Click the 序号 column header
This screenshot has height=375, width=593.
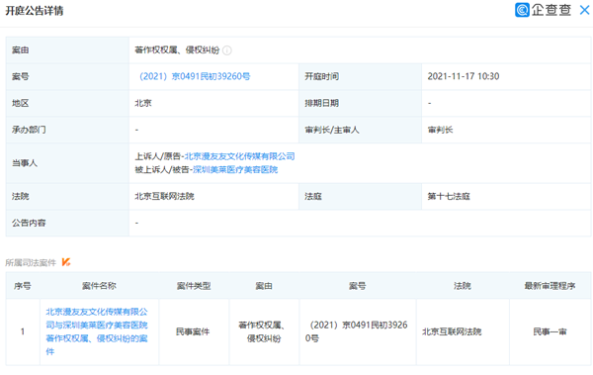23,286
